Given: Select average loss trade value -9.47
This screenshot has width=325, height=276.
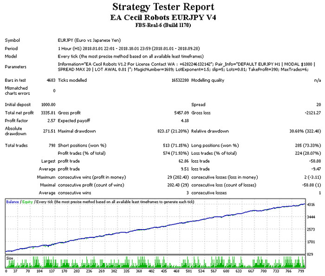Looking at the screenshot, I should 316,169.
